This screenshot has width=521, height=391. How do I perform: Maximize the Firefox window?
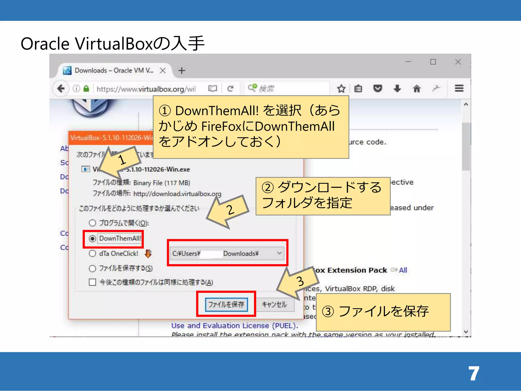point(433,62)
